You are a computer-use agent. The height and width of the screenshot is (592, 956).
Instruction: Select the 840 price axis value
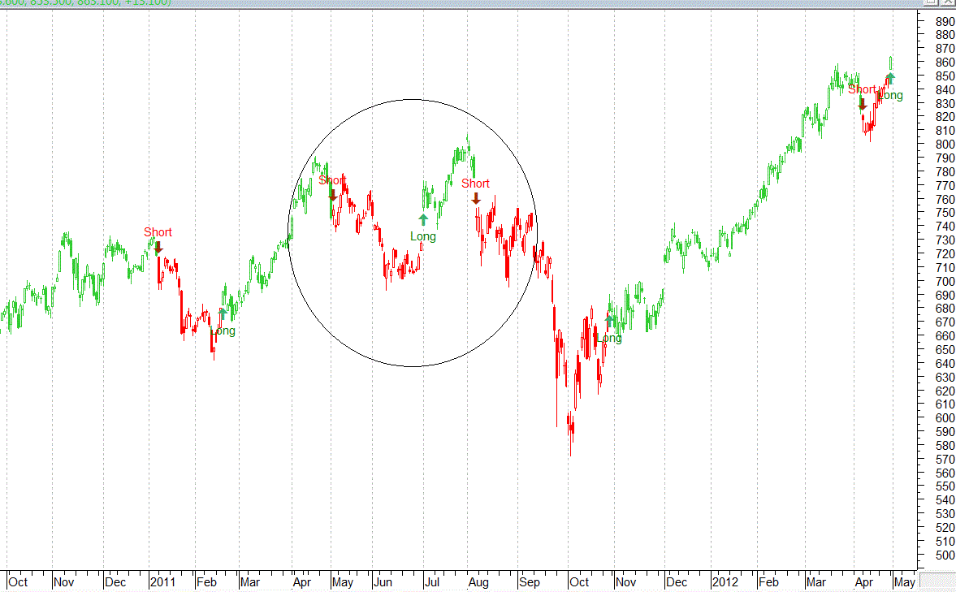945,89
